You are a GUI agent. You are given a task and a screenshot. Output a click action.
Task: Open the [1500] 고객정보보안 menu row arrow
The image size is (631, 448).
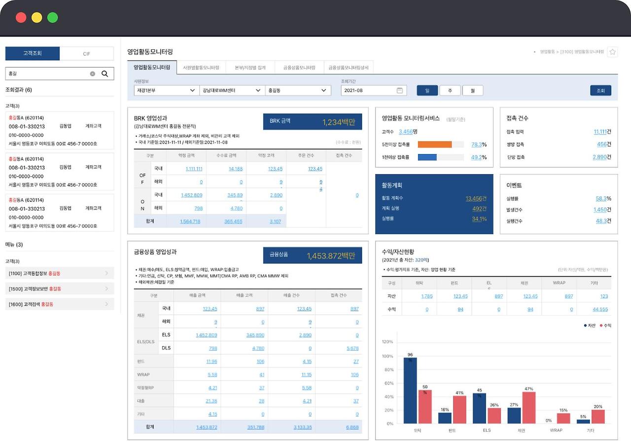point(106,288)
